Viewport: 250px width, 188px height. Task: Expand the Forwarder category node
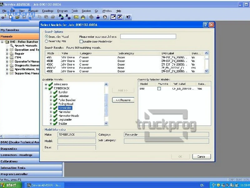tap(51, 108)
